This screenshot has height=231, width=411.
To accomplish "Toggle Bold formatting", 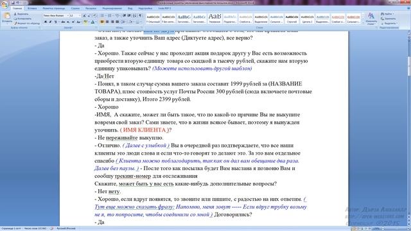I will pos(46,22).
